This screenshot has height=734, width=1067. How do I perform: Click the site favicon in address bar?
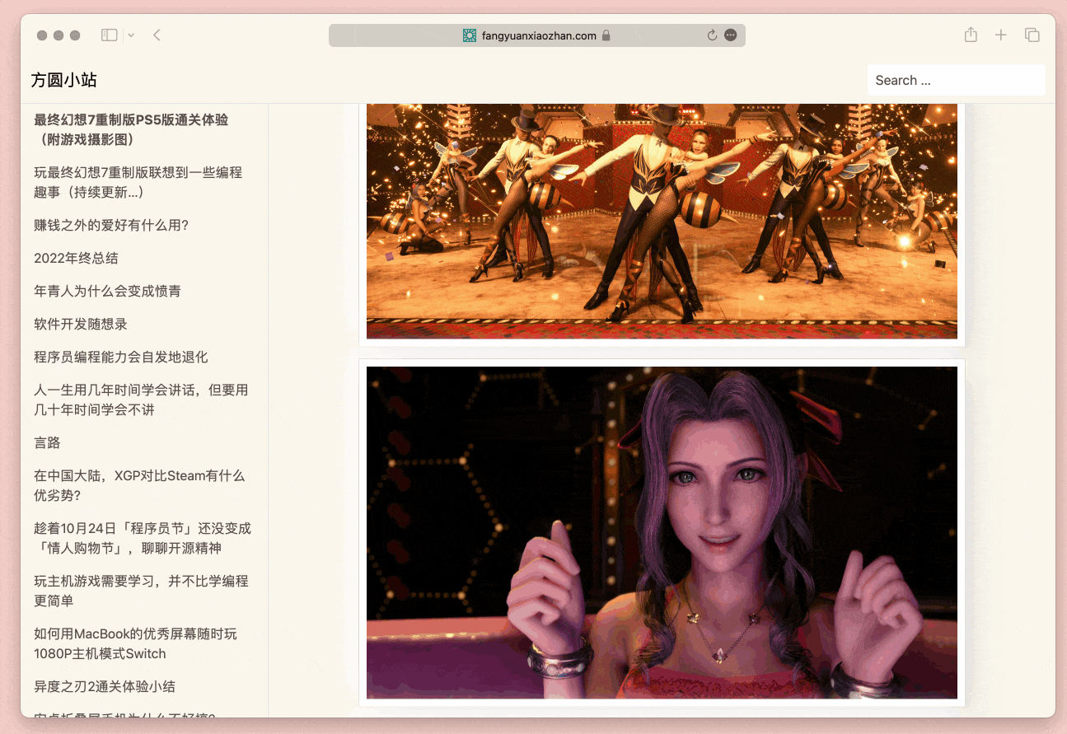(x=470, y=35)
